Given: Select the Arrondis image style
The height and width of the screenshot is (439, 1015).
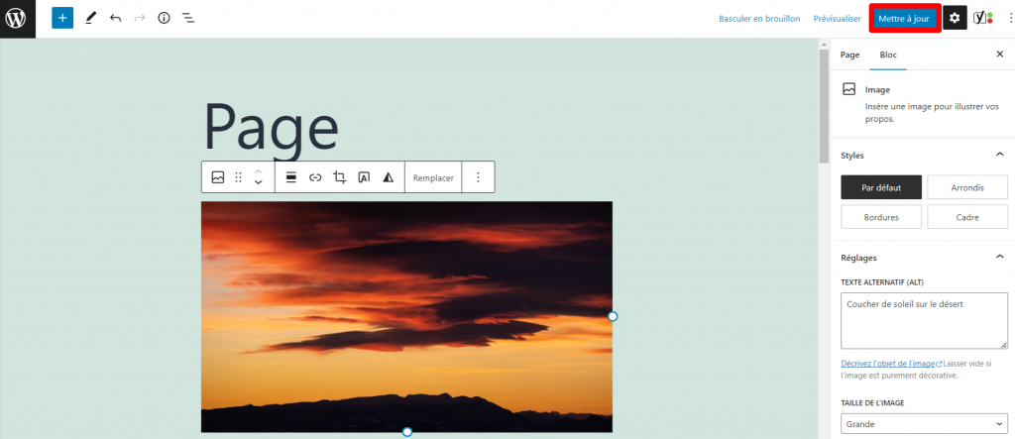Looking at the screenshot, I should coord(967,187).
